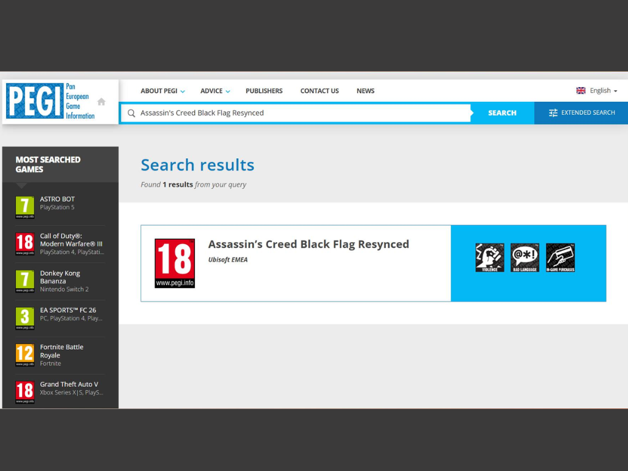Click the Violence content descriptor icon
The height and width of the screenshot is (471, 628).
[x=489, y=257]
